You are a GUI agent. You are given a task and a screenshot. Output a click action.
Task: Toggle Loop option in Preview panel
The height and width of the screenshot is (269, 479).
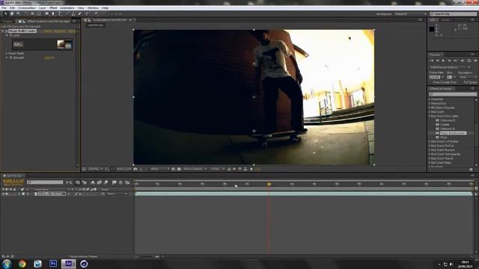coord(469,61)
